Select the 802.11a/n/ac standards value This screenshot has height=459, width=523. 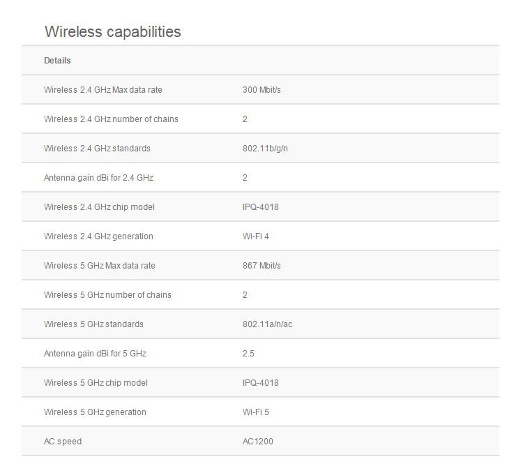[x=267, y=324]
